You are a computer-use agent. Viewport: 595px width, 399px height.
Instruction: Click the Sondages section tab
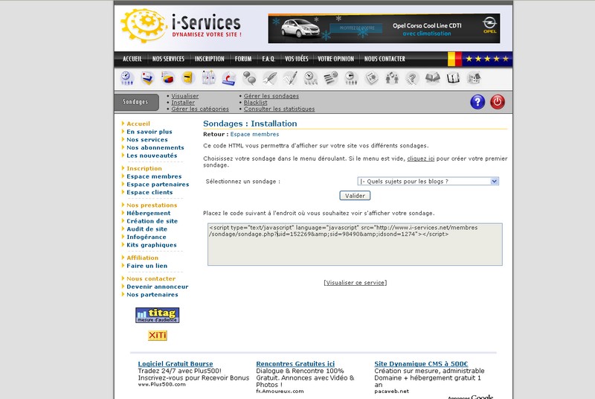coord(136,102)
